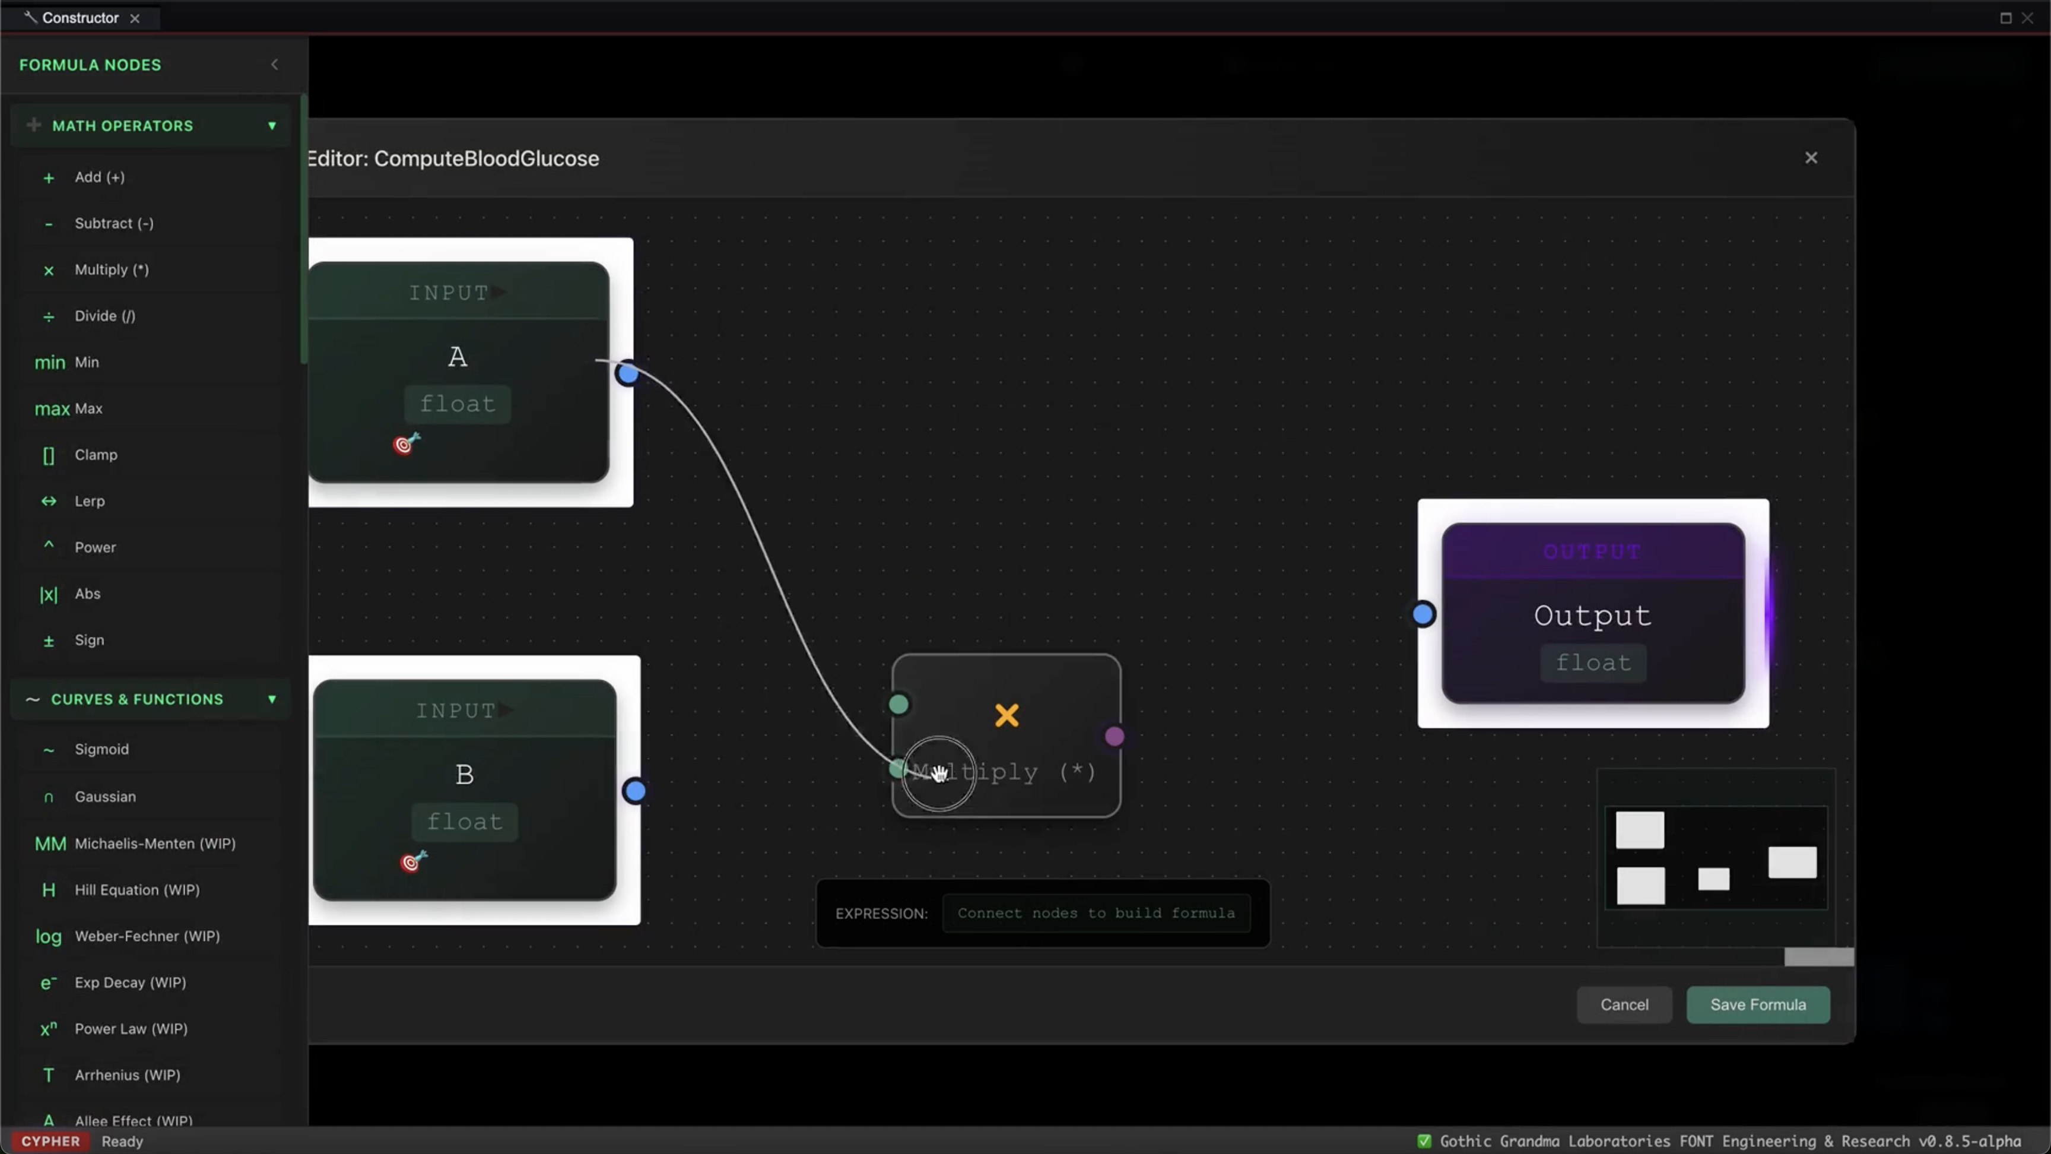
Task: Select the Exp Decay (WIP) node
Action: (131, 983)
